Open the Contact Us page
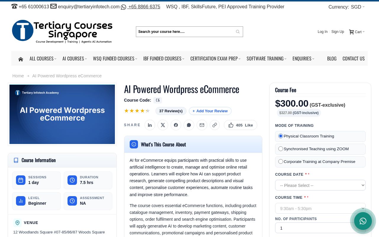 click(x=354, y=59)
